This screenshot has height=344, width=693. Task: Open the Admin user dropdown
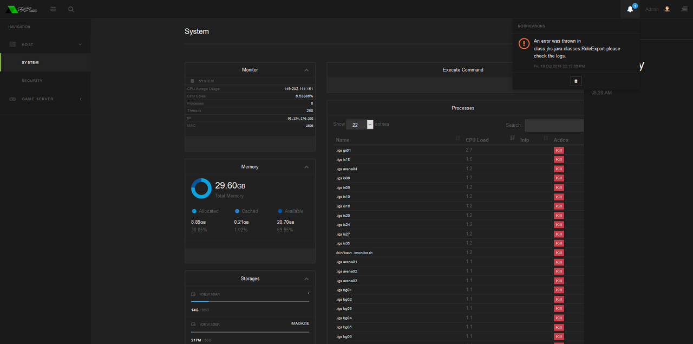click(x=658, y=9)
